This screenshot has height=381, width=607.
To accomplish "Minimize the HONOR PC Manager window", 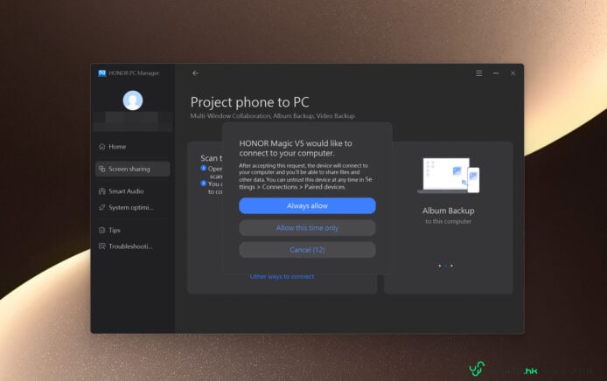I will pyautogui.click(x=496, y=73).
